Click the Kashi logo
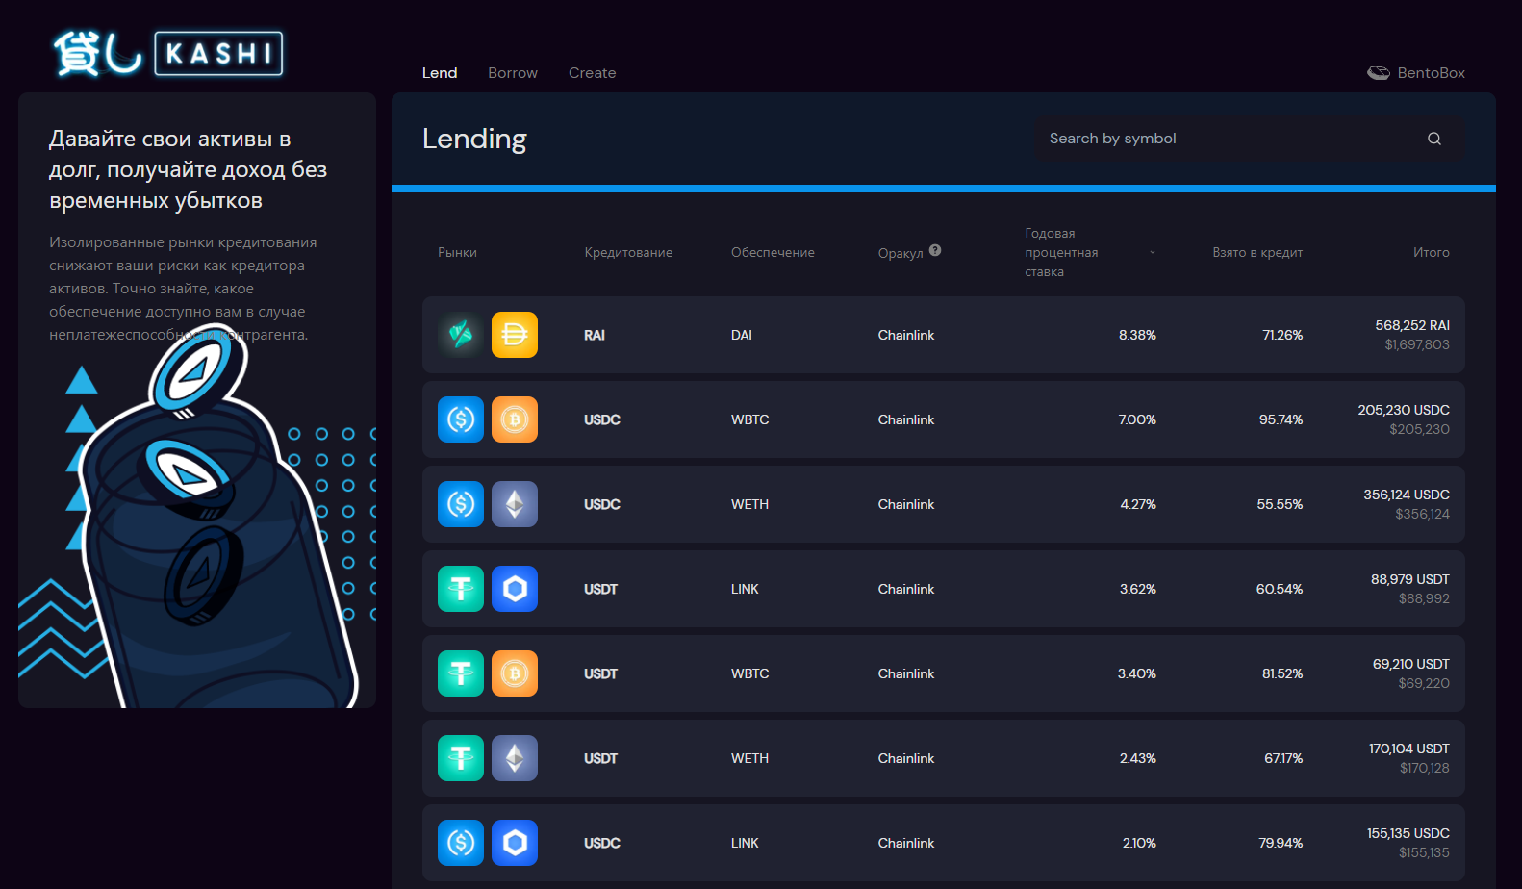Image resolution: width=1522 pixels, height=889 pixels. click(168, 54)
